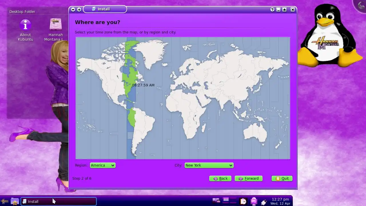
Task: Click the plus button in the Install titlebar
Action: coord(79,9)
